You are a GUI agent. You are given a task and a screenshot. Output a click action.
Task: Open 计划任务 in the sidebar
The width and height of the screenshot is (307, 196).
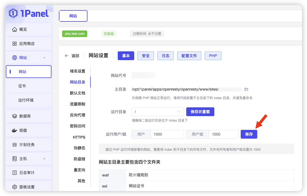pos(29,145)
